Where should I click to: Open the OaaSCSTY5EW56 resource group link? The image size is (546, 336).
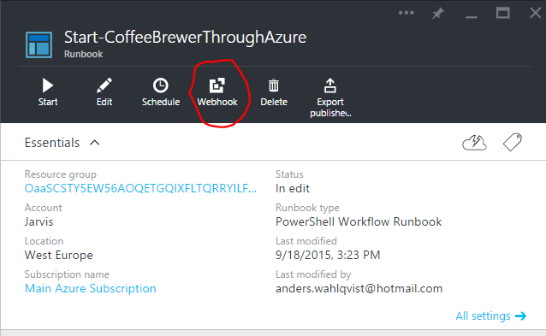(140, 188)
